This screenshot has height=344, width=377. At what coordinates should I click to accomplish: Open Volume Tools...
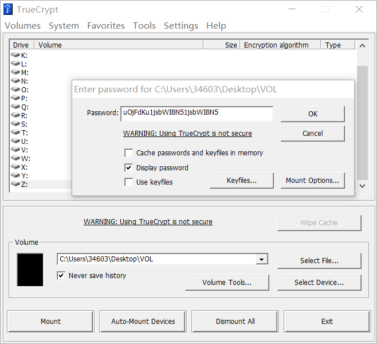point(227,283)
